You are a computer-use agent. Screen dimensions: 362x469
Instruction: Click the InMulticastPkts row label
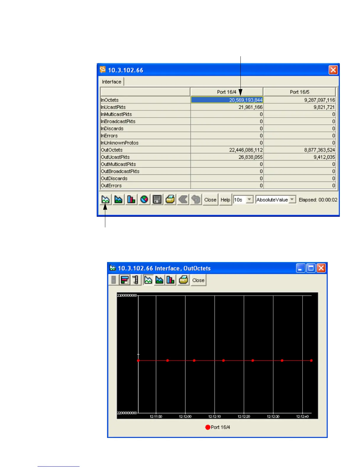[x=116, y=114]
